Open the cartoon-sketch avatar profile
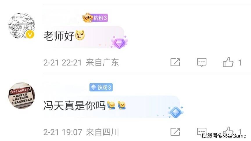Viewport: 251px width, 141px height. [21, 26]
